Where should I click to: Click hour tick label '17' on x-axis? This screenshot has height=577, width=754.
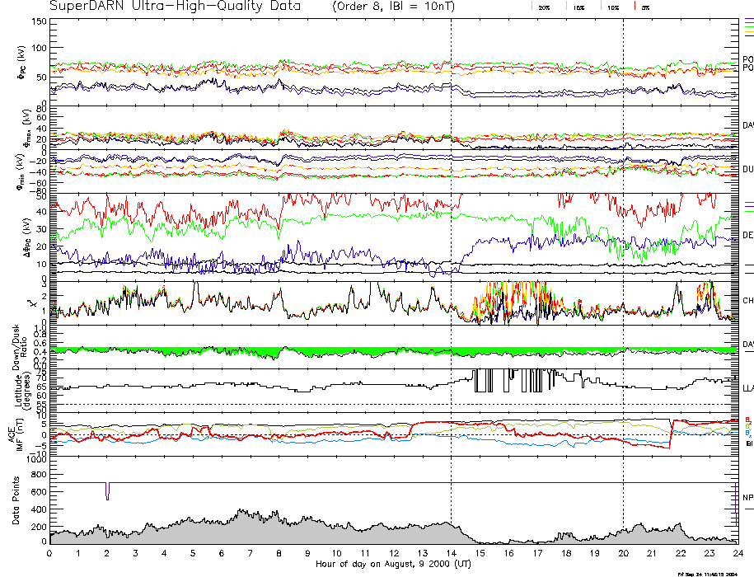click(x=537, y=553)
